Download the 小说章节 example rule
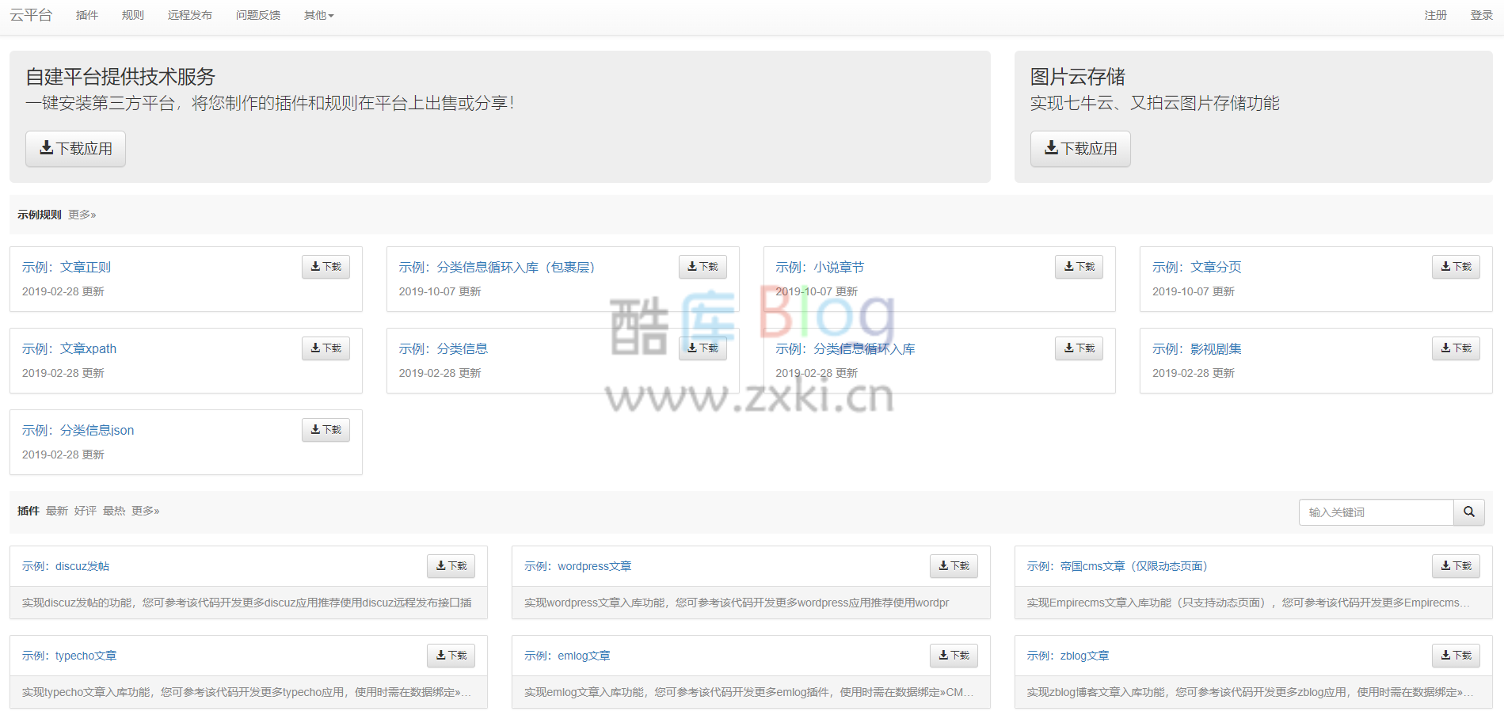1504x715 pixels. click(1078, 266)
